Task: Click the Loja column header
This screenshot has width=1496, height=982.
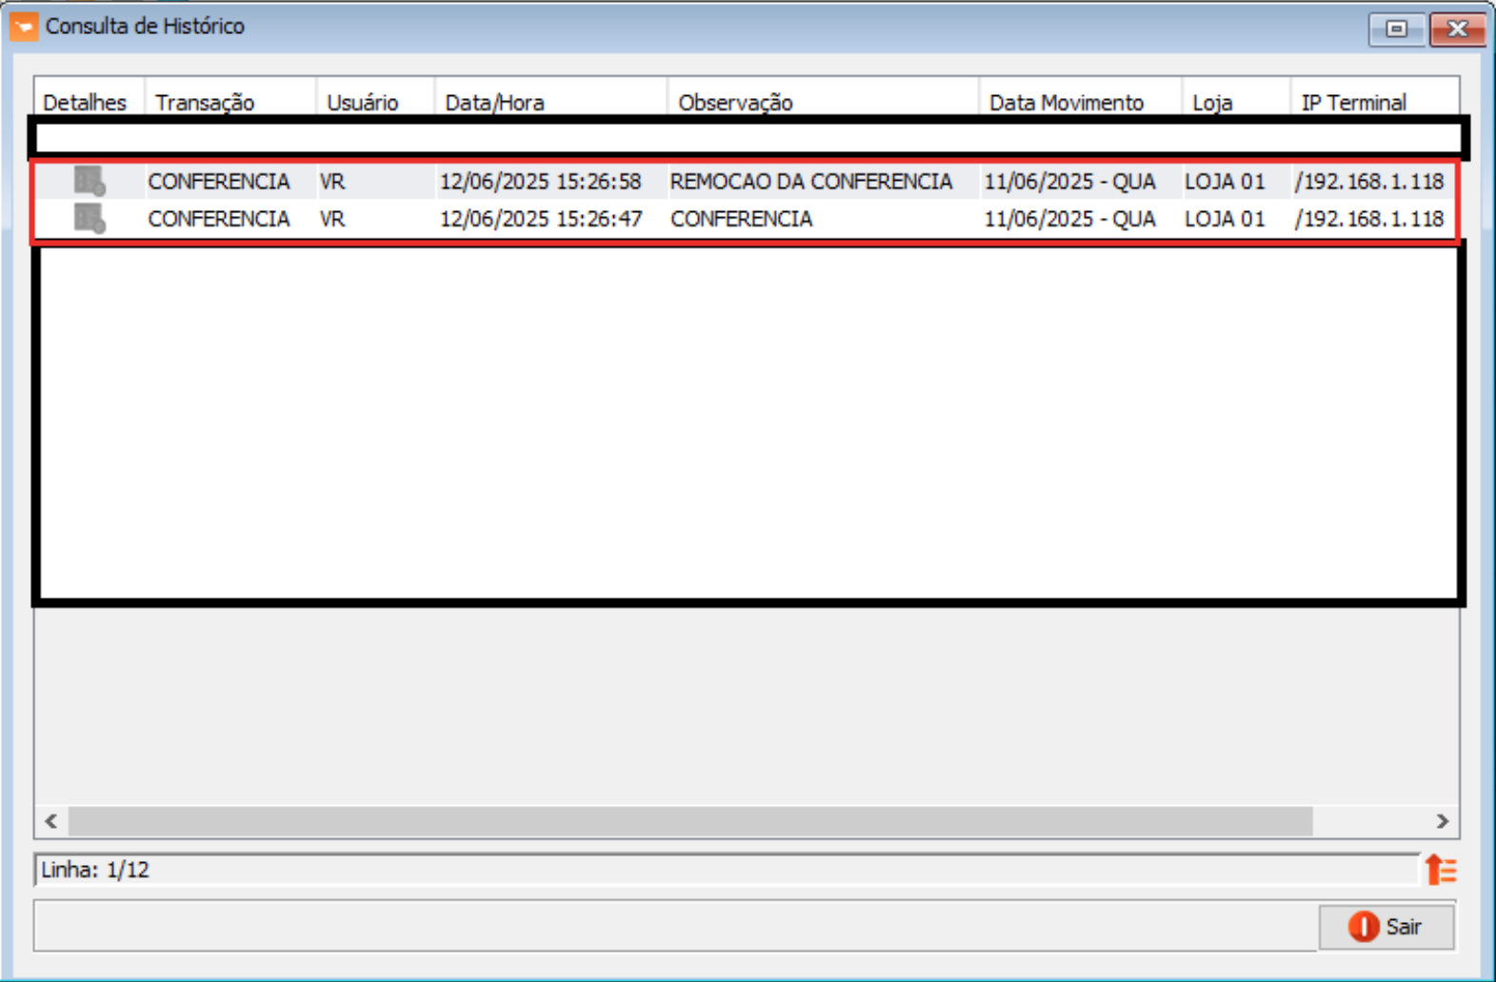Action: click(x=1212, y=102)
